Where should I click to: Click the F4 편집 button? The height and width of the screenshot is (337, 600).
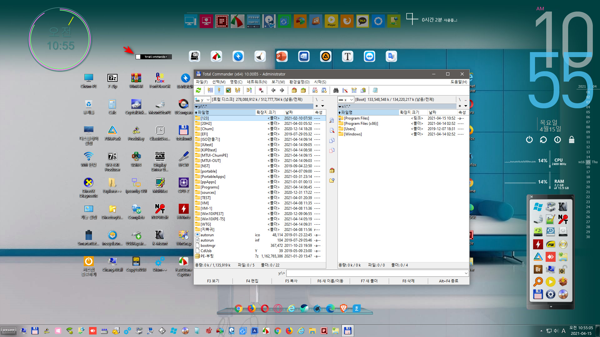[252, 281]
